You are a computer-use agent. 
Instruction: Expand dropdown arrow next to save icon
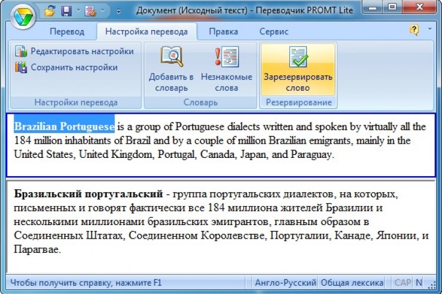pos(78,11)
